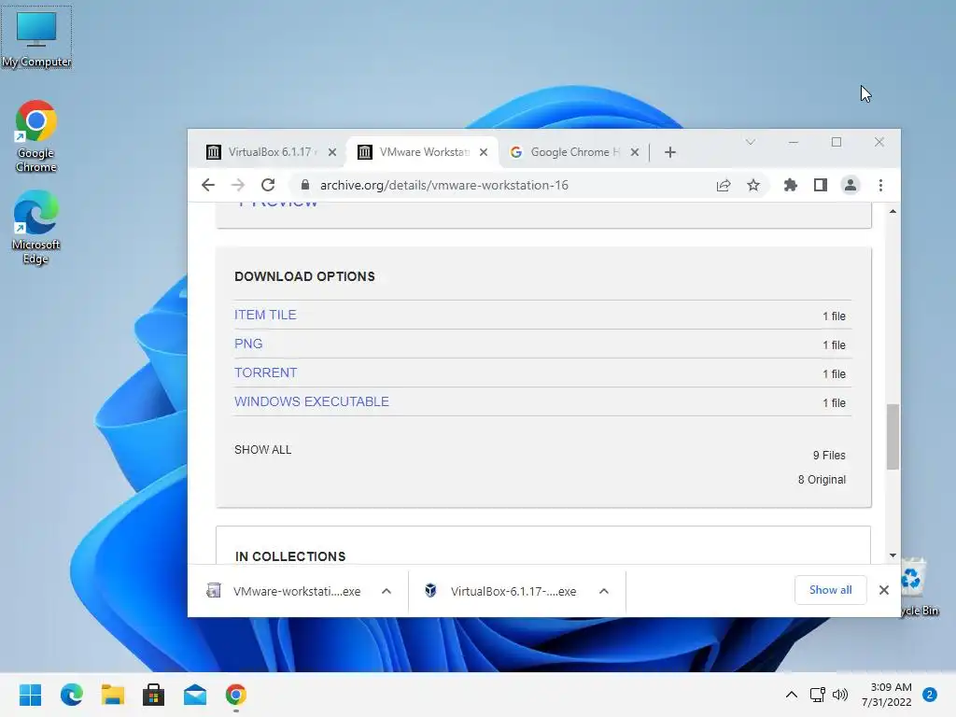Open a new tab with the plus button
The image size is (956, 717).
[670, 152]
